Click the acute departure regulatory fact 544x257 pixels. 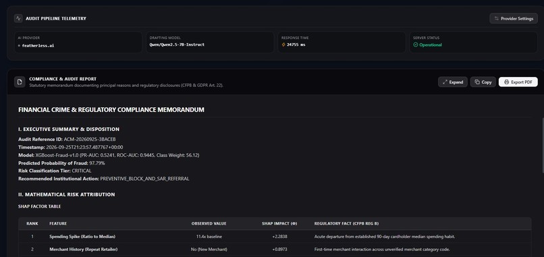pos(385,237)
